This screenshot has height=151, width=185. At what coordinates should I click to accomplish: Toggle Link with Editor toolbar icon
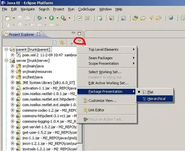[62, 42]
